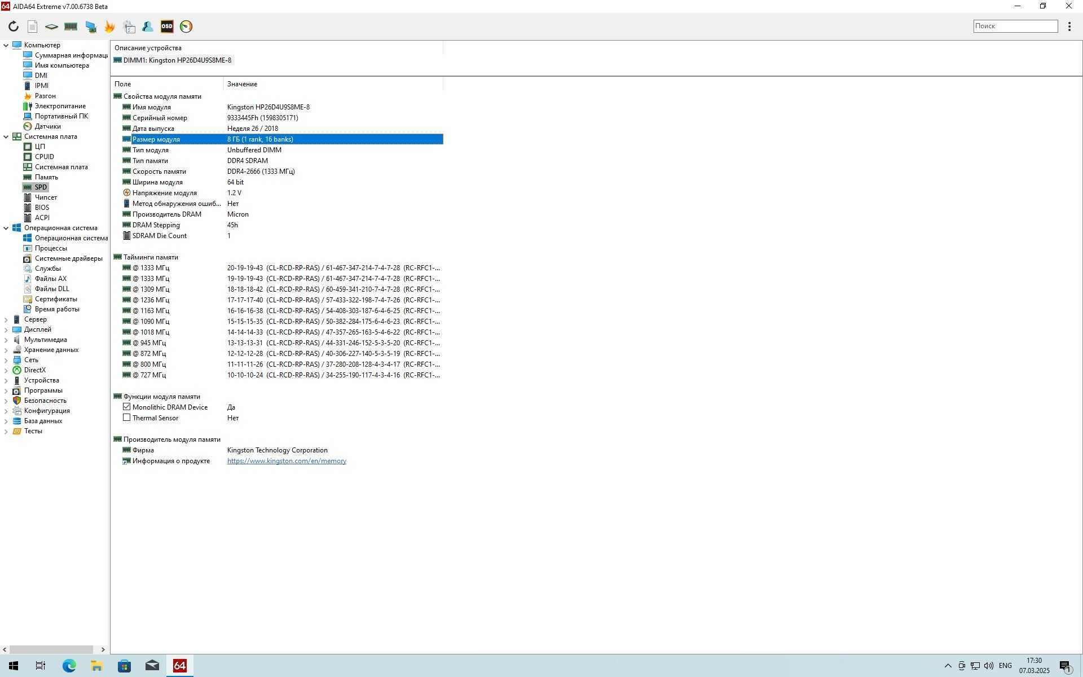Open the Windows Start menu

coord(14,666)
